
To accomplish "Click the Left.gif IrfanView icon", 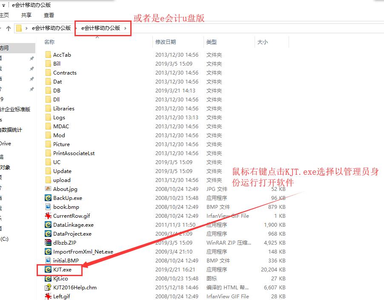I will [x=48, y=296].
